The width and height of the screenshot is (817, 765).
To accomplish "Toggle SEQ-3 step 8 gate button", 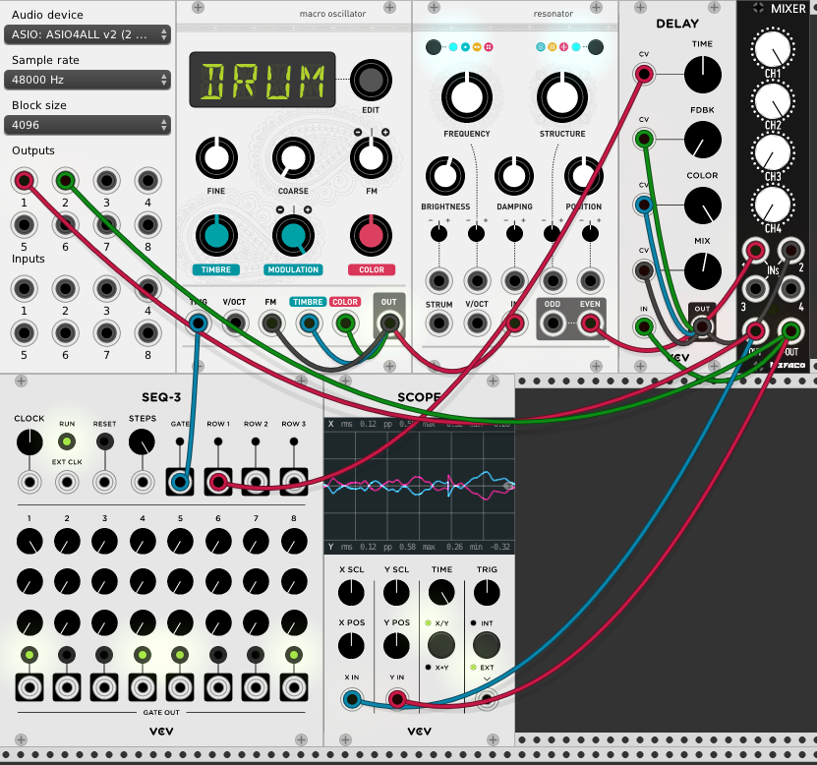I will tap(294, 655).
